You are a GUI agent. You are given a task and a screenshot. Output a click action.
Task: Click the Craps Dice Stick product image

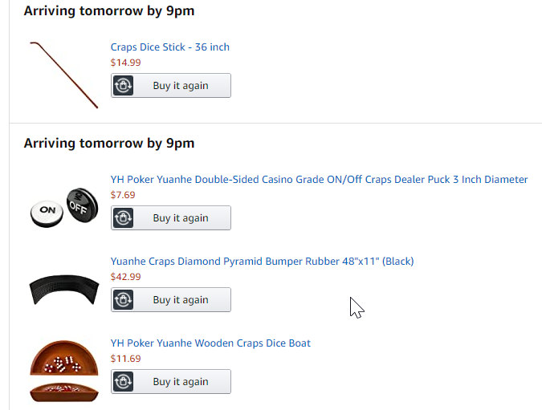pos(64,74)
